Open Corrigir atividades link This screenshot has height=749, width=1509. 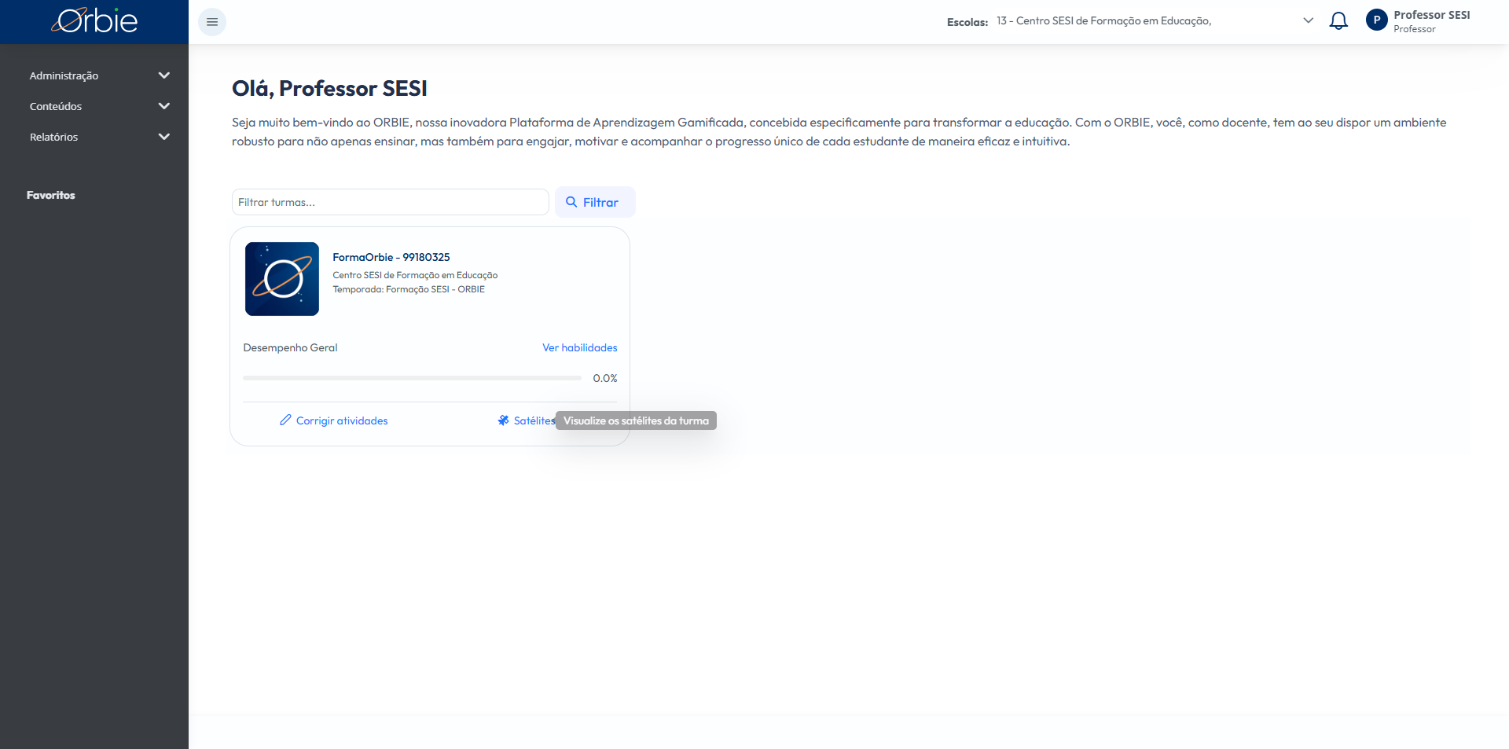click(342, 420)
